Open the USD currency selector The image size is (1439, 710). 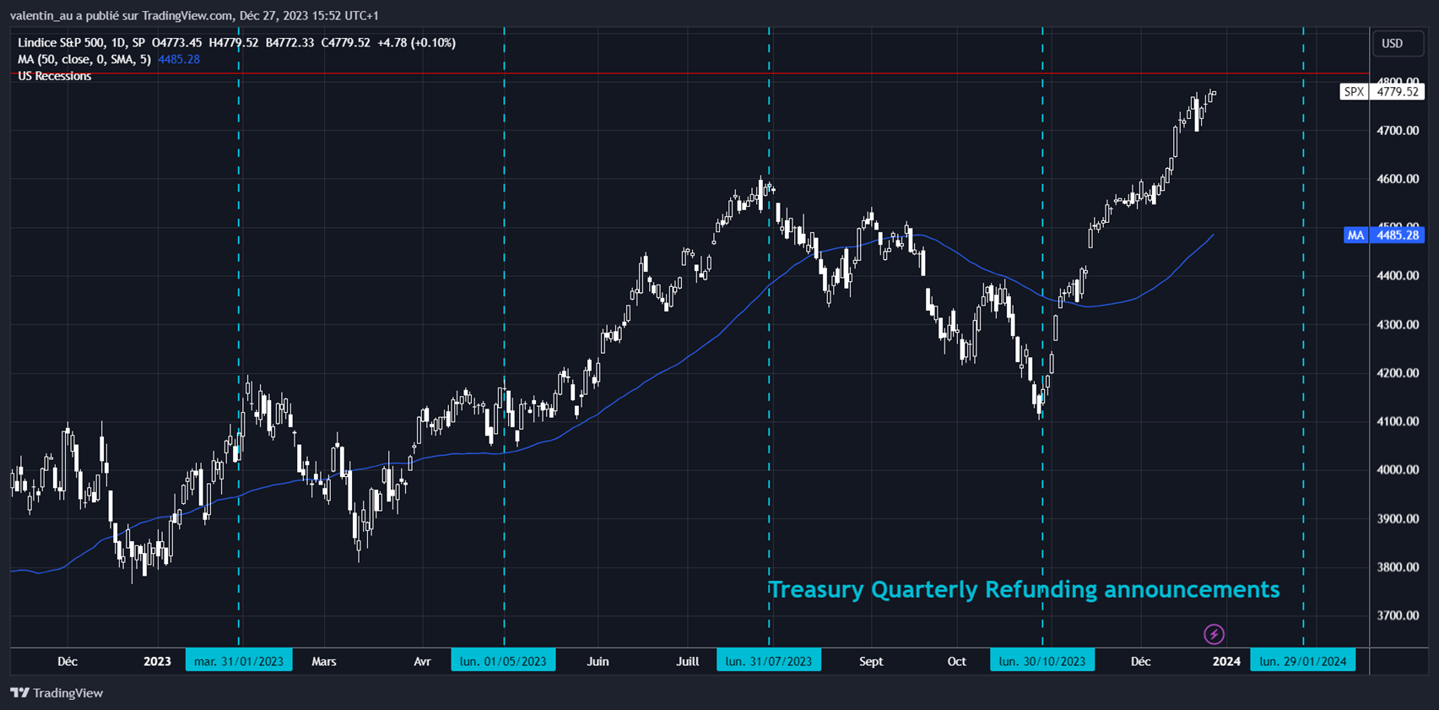[1392, 44]
